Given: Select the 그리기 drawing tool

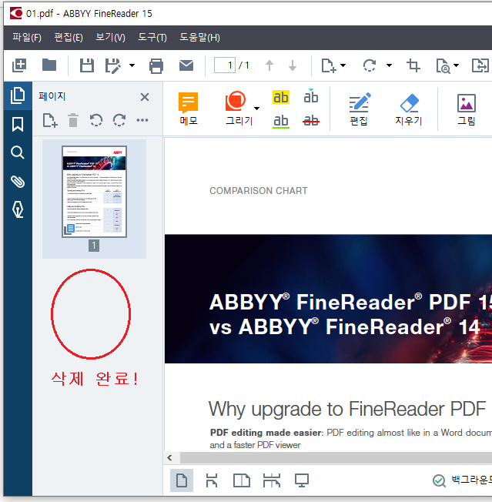Looking at the screenshot, I should (239, 109).
